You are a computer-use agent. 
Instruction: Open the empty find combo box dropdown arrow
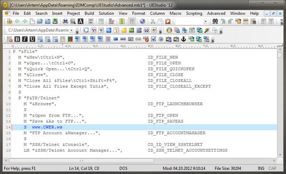(205, 22)
